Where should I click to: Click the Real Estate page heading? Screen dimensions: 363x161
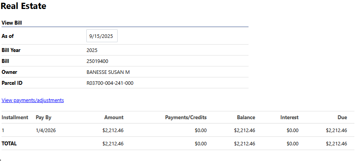click(23, 6)
